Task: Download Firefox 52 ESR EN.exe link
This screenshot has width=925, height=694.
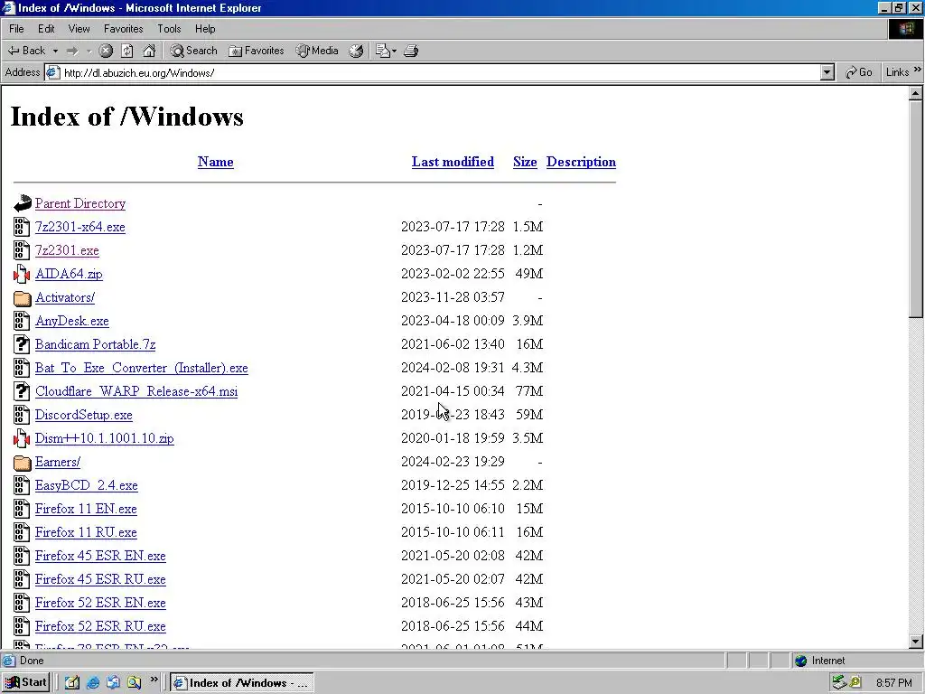Action: click(100, 604)
